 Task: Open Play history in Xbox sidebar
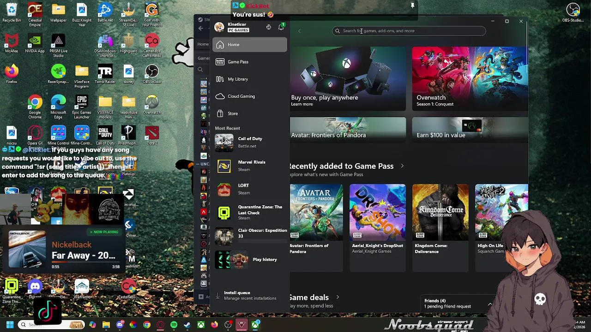[x=250, y=260]
